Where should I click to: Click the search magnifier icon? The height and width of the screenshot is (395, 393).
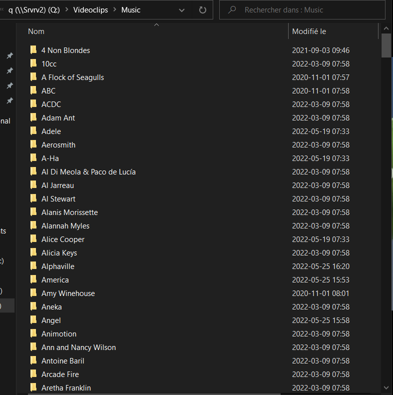point(232,9)
